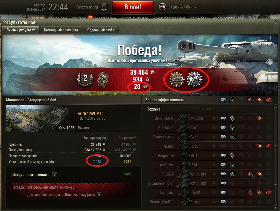Click the rank chevrons badge icon

pyautogui.click(x=103, y=79)
